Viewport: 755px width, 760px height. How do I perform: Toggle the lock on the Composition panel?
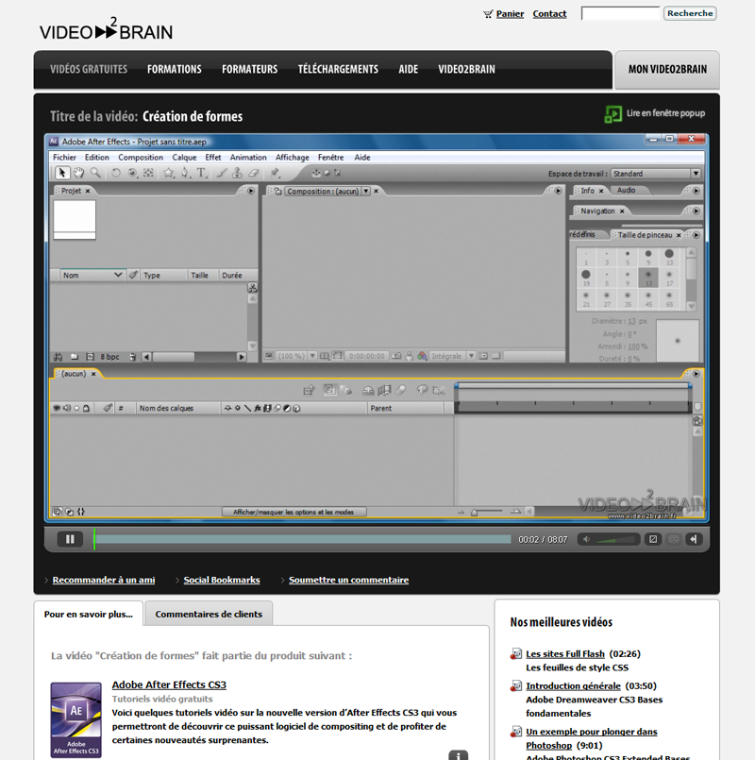click(x=278, y=192)
